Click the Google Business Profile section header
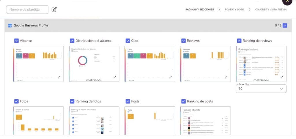The height and width of the screenshot is (139, 296). (x=148, y=25)
